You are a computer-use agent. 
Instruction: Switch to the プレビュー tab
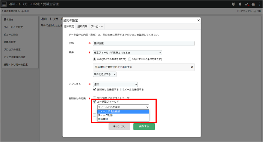click(x=97, y=27)
